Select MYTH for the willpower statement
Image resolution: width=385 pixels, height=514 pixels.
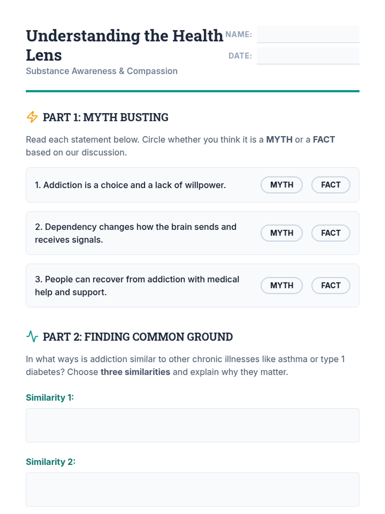[281, 185]
